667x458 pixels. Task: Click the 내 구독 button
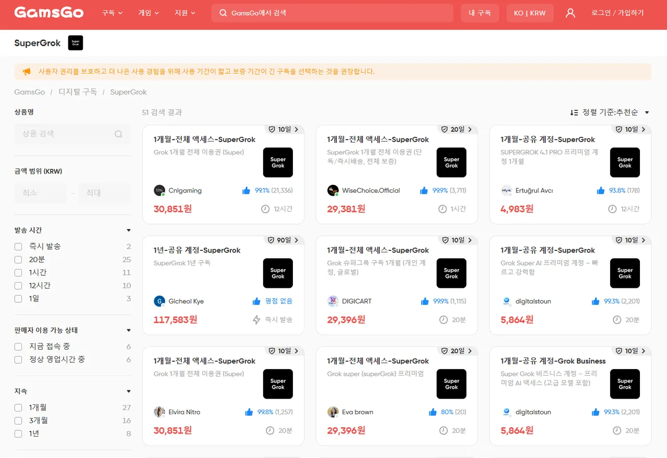pyautogui.click(x=480, y=13)
